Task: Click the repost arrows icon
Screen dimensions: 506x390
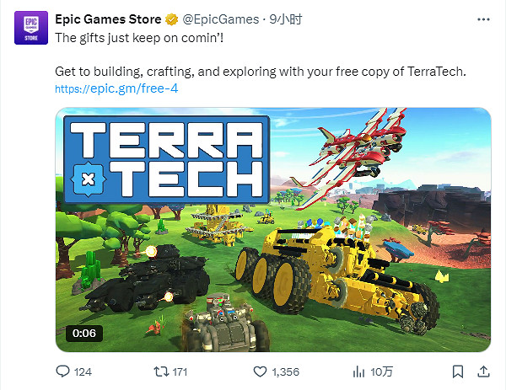Action: (x=161, y=371)
